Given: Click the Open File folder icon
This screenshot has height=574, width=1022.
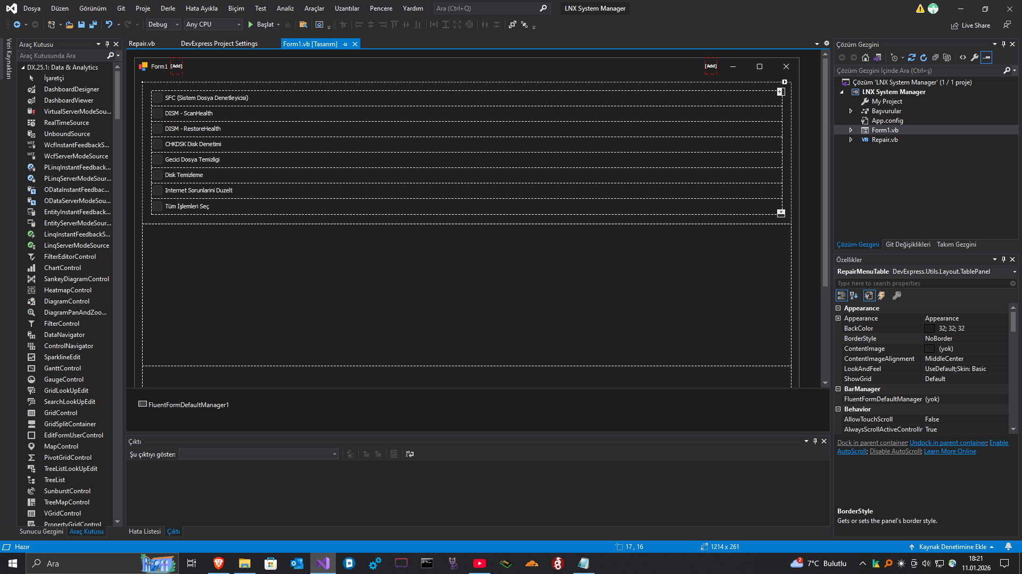Looking at the screenshot, I should point(69,24).
